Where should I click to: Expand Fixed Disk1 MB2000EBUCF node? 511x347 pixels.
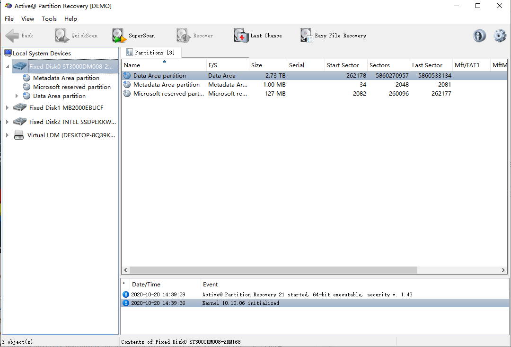[7, 107]
